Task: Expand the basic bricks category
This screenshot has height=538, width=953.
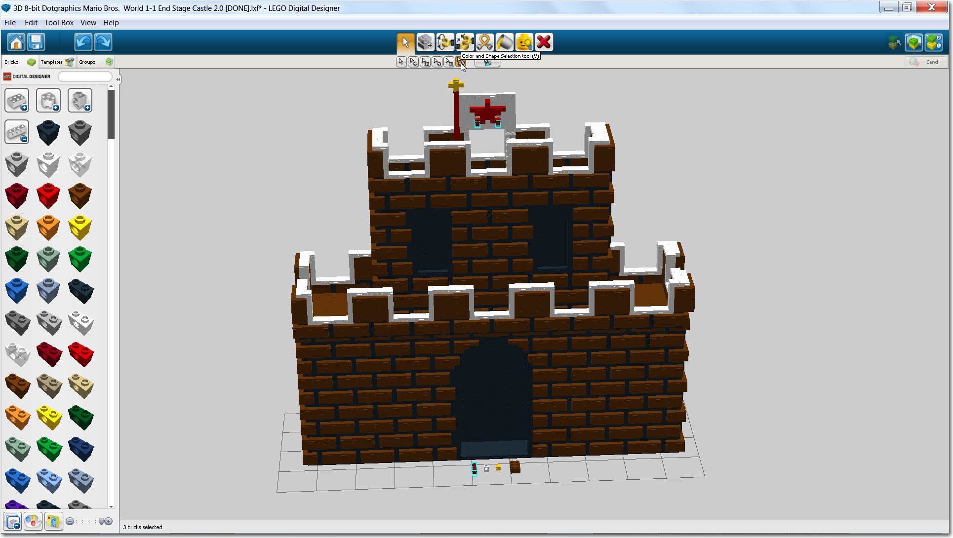Action: click(x=17, y=101)
